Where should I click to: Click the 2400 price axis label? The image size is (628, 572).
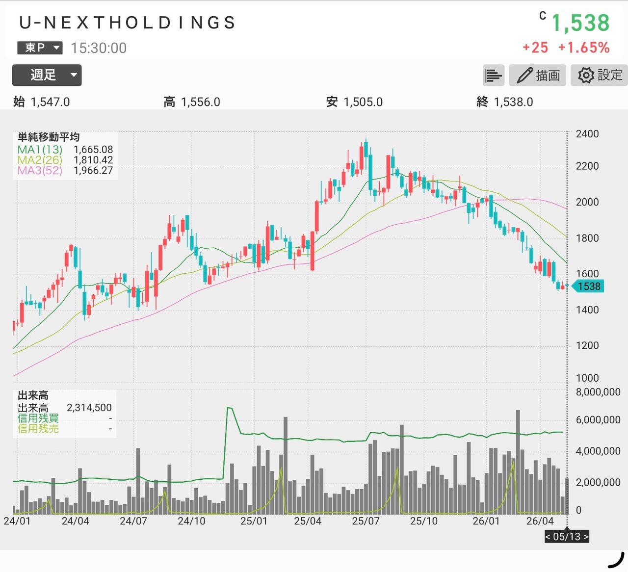[x=587, y=134]
